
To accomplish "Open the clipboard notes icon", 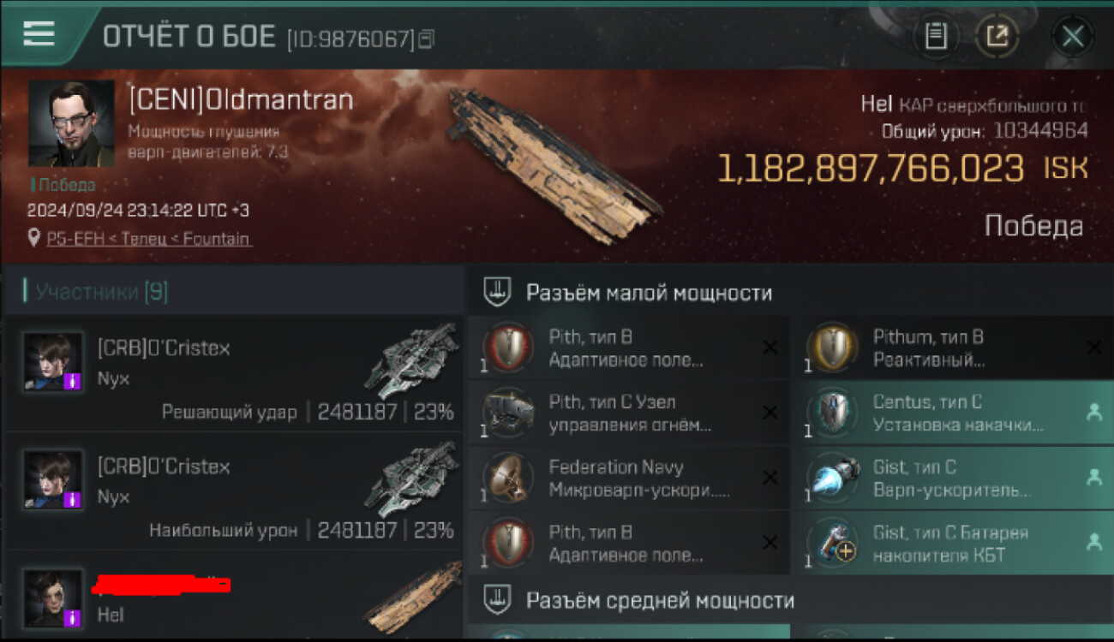I will [x=936, y=37].
